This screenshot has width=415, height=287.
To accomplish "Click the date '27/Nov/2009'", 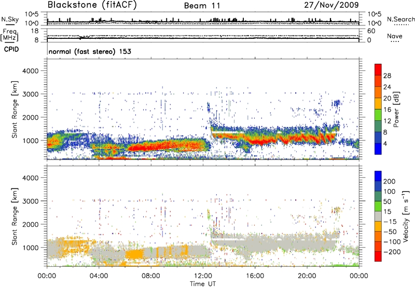I will (x=331, y=5).
